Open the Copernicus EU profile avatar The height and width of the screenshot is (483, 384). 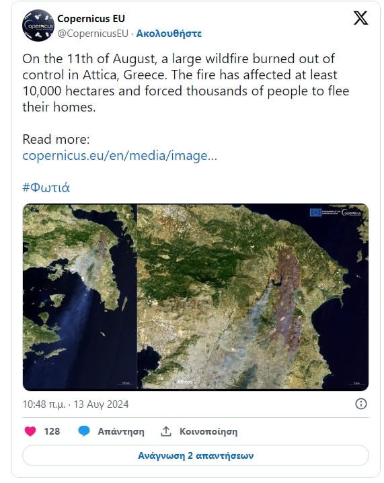tap(38, 26)
